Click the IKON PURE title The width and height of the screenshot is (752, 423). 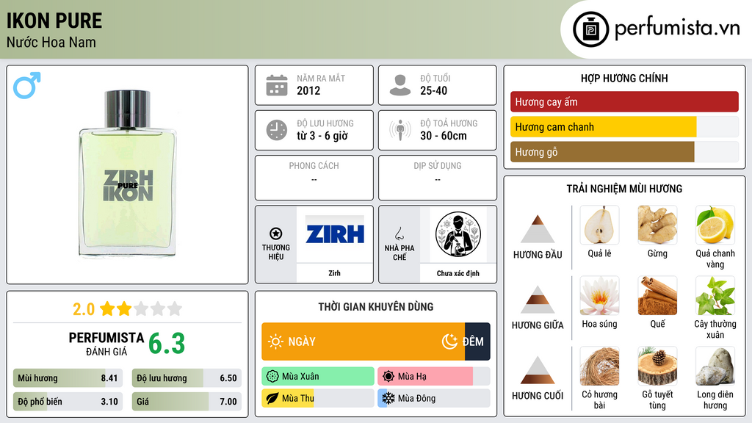pyautogui.click(x=54, y=21)
